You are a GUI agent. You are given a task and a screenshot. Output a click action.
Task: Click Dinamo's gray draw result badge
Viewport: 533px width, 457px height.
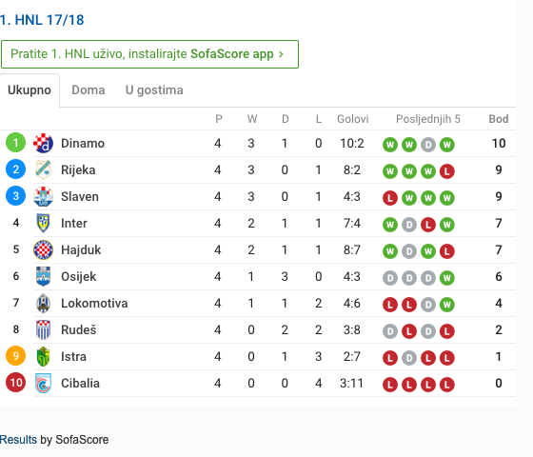[428, 145]
